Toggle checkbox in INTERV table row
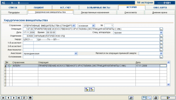Image resolution: width=176 pixels, height=100 pixels. tap(11, 66)
